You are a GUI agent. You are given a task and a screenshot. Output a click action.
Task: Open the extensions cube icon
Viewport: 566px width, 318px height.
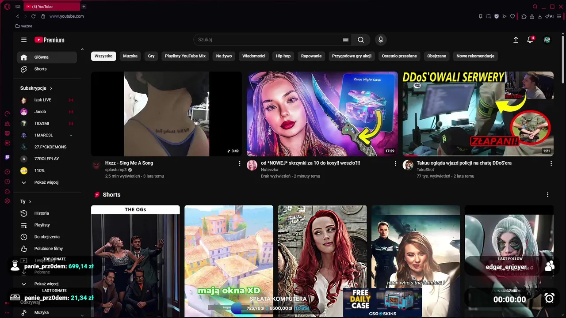524,16
